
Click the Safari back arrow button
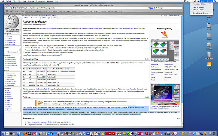(x=6, y=8)
